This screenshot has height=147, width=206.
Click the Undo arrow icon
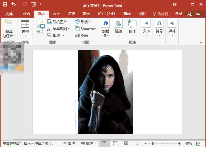point(13,4)
